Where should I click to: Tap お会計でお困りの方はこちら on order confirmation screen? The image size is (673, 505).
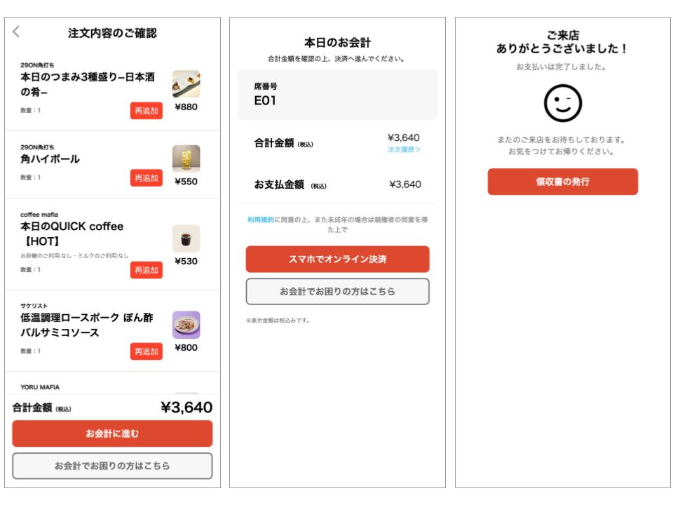(x=112, y=466)
